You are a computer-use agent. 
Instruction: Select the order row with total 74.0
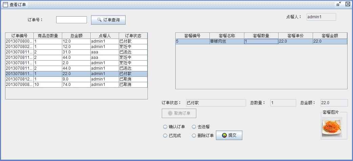[76, 85]
